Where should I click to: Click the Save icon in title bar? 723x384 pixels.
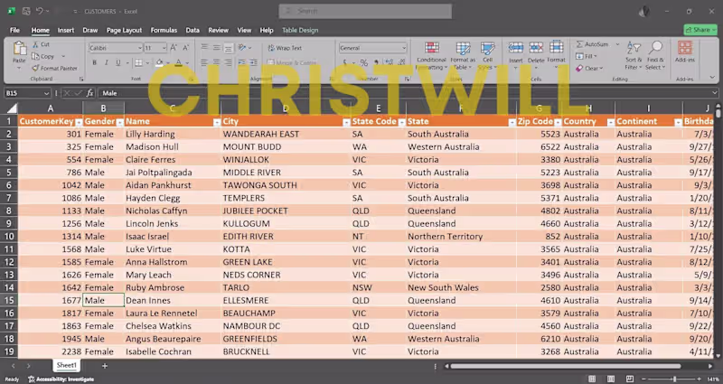(x=26, y=11)
